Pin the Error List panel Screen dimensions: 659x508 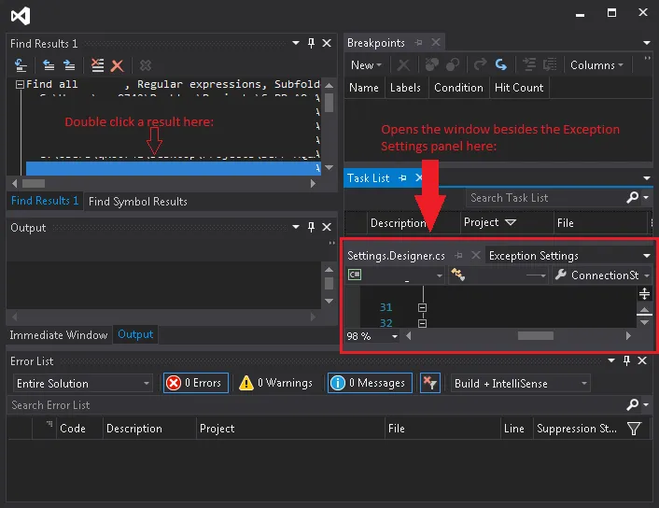(x=626, y=360)
